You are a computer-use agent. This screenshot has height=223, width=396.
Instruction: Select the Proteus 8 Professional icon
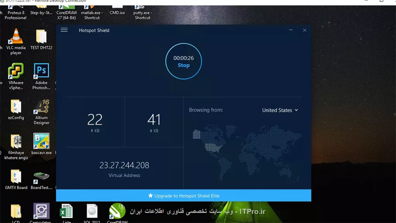15,13
